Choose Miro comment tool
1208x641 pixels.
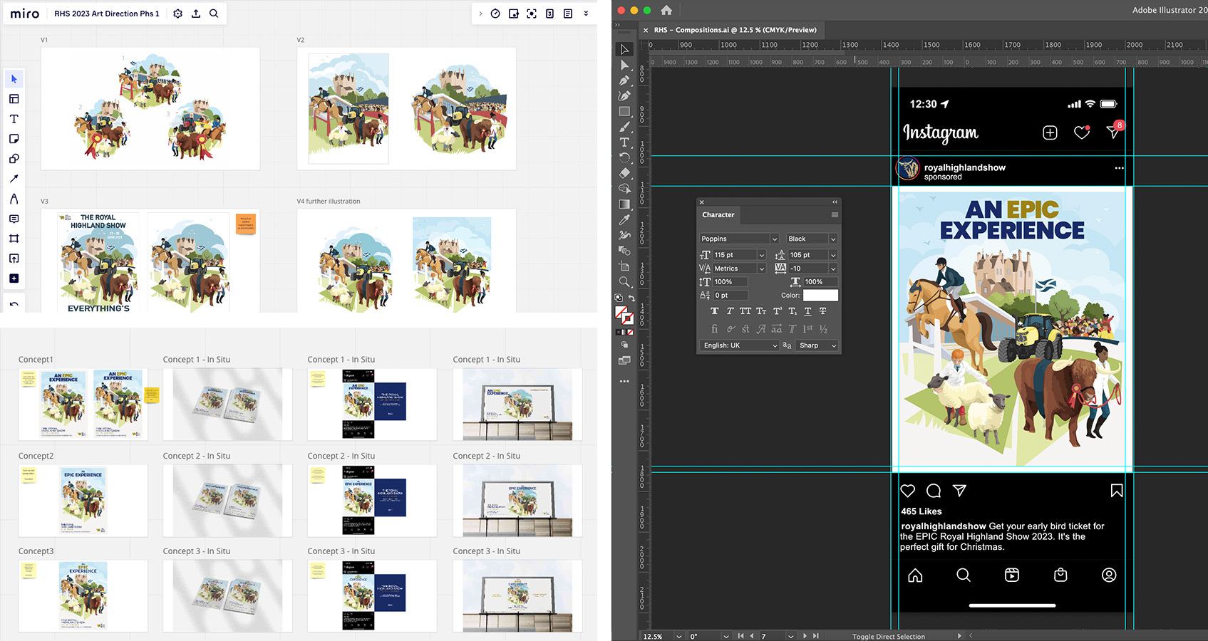(x=14, y=219)
